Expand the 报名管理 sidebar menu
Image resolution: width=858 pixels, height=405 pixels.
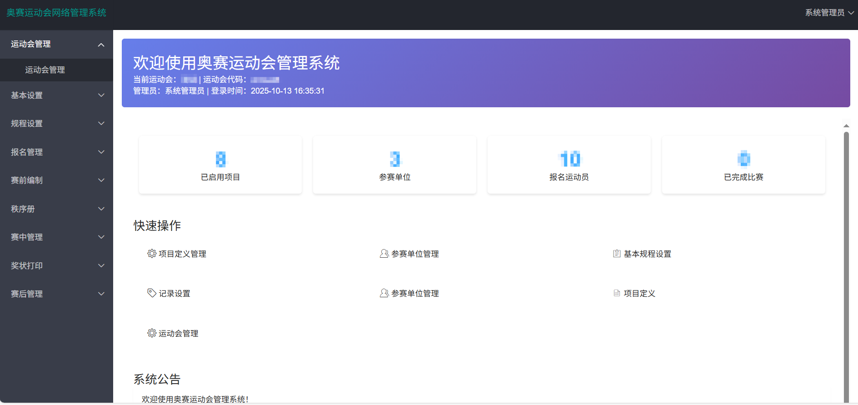click(x=56, y=152)
